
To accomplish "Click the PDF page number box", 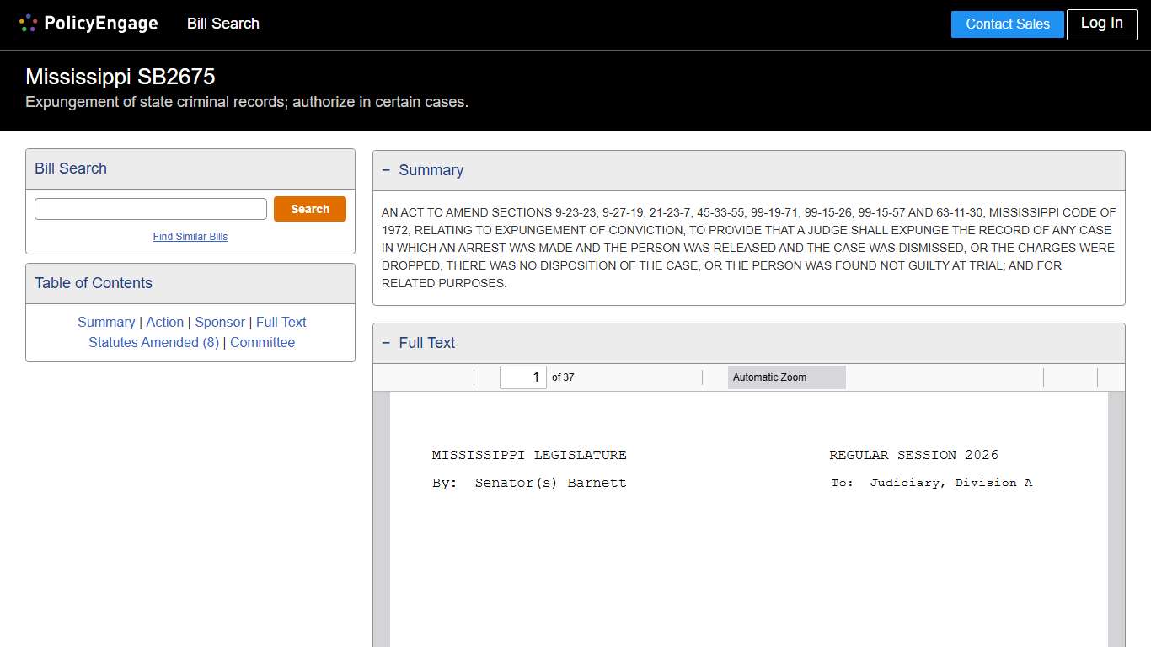I will coord(522,377).
